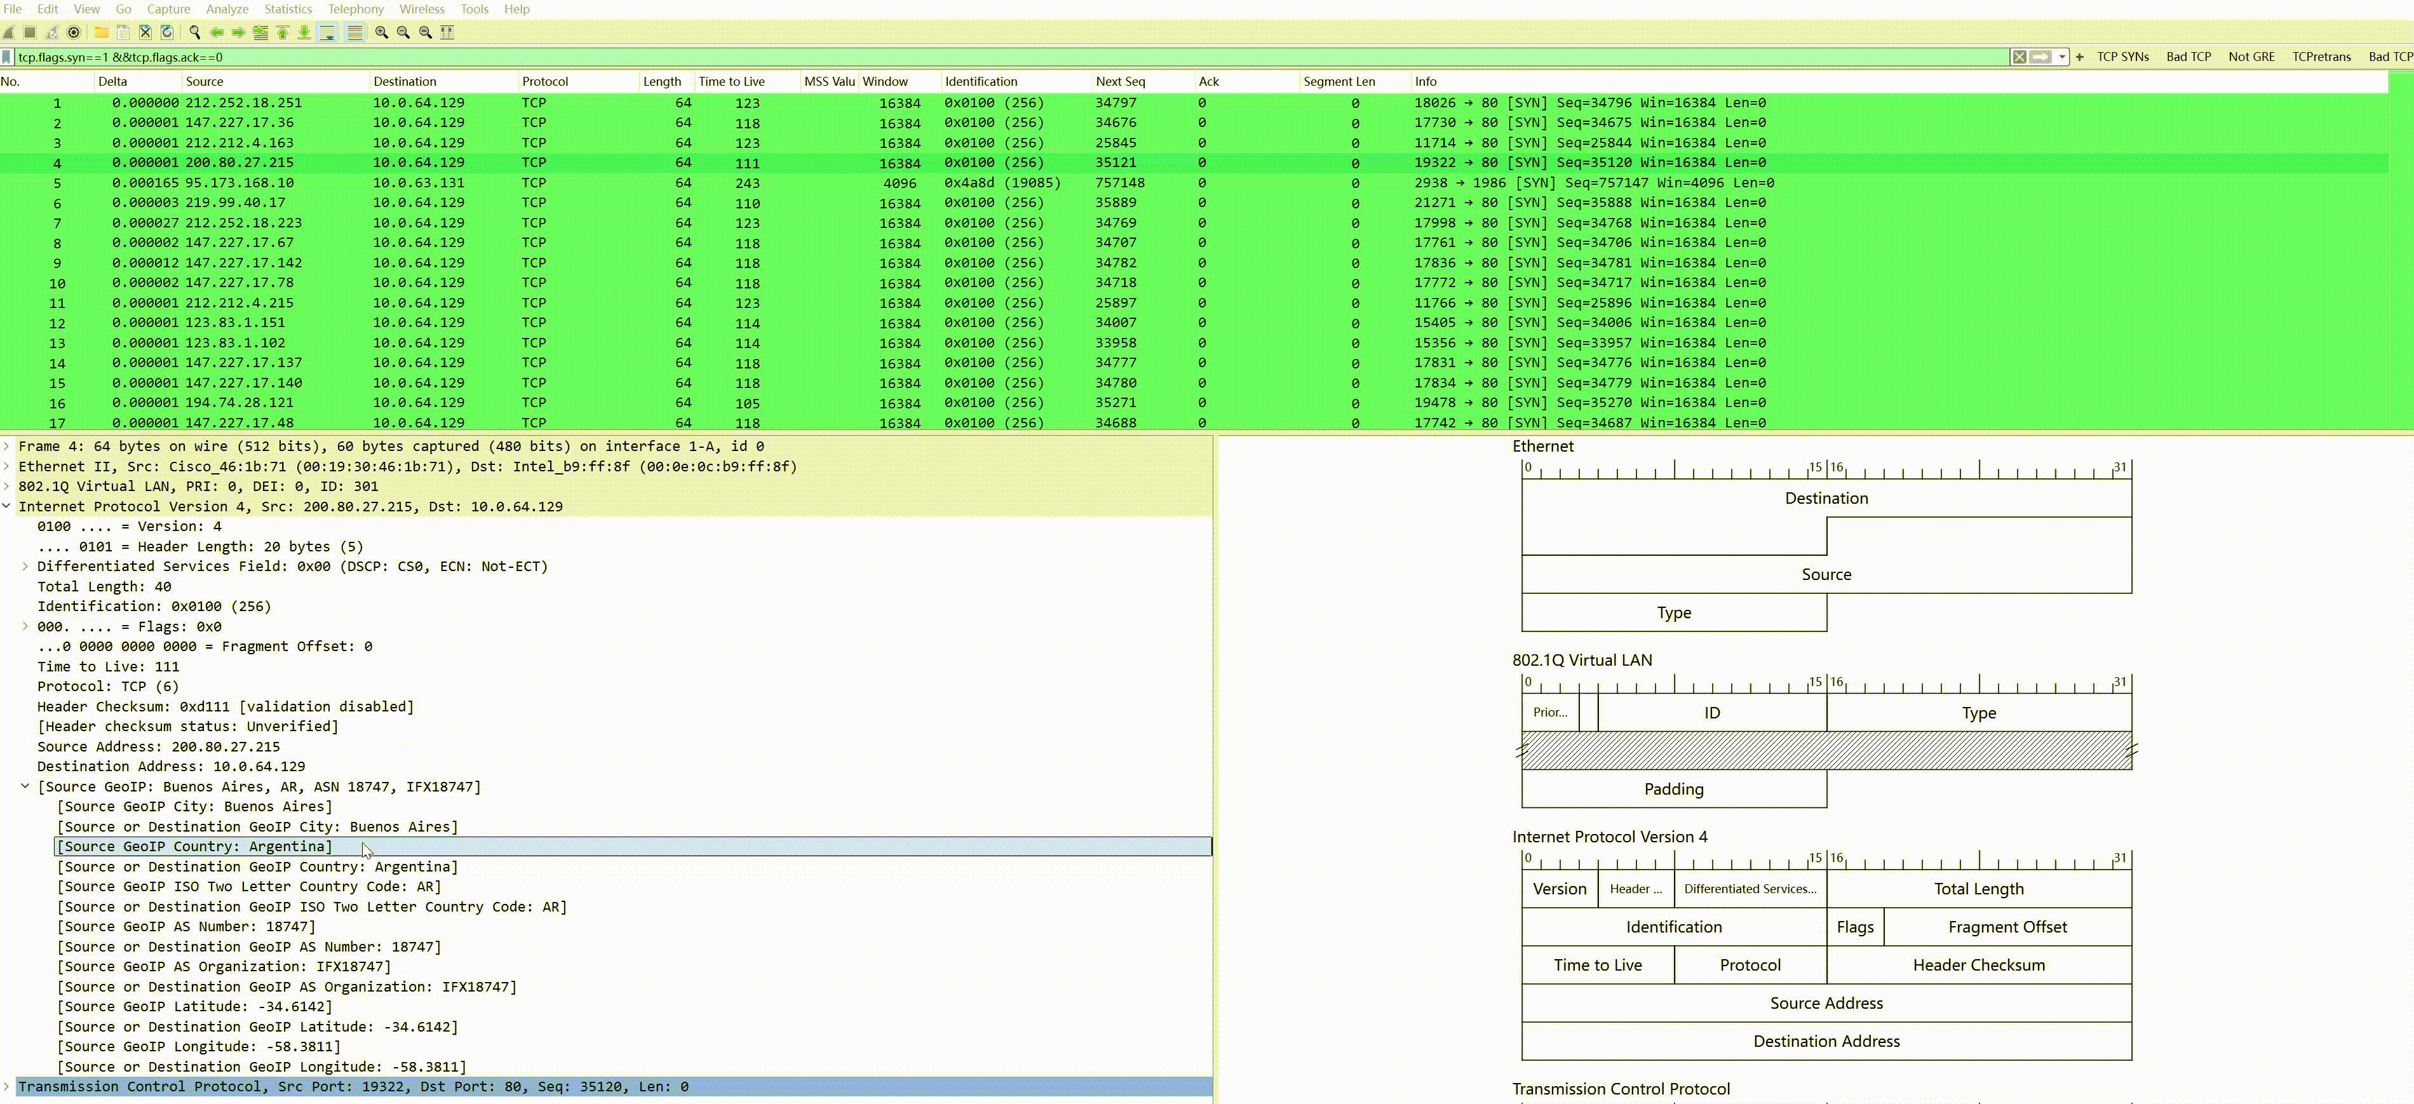
Task: Open recent display filters dropdown
Action: coord(2061,57)
